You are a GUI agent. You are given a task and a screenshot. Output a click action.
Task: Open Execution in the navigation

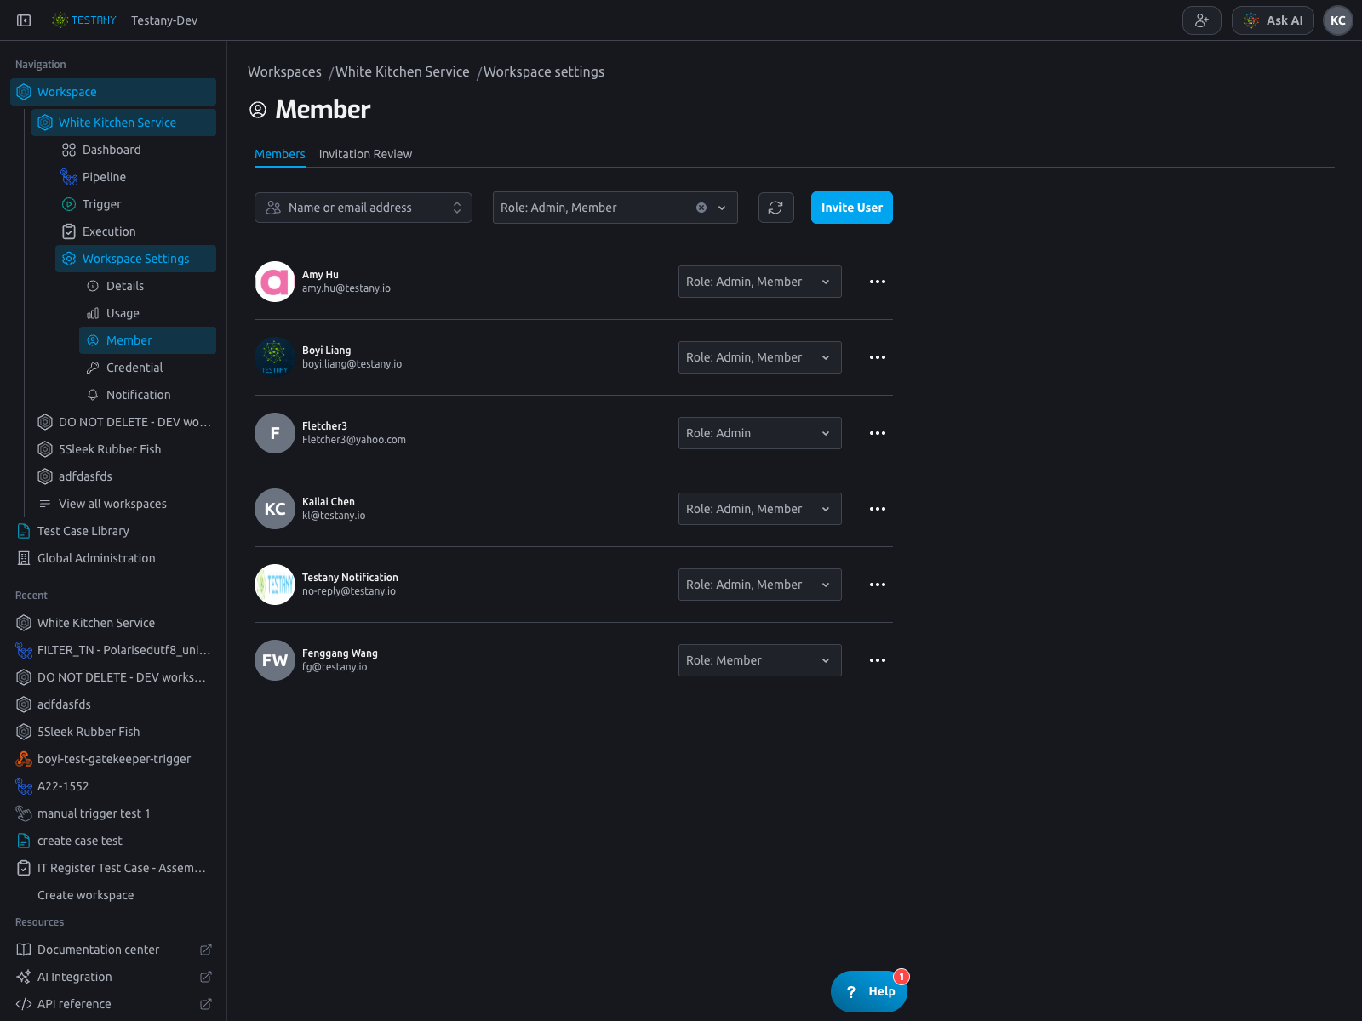(135, 231)
